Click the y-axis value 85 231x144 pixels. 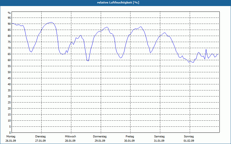pyautogui.click(x=9, y=30)
